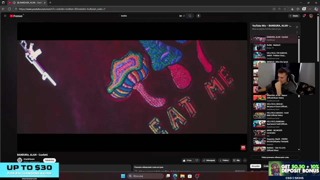
Task: Start voice search with microphone
Action: (198, 16)
